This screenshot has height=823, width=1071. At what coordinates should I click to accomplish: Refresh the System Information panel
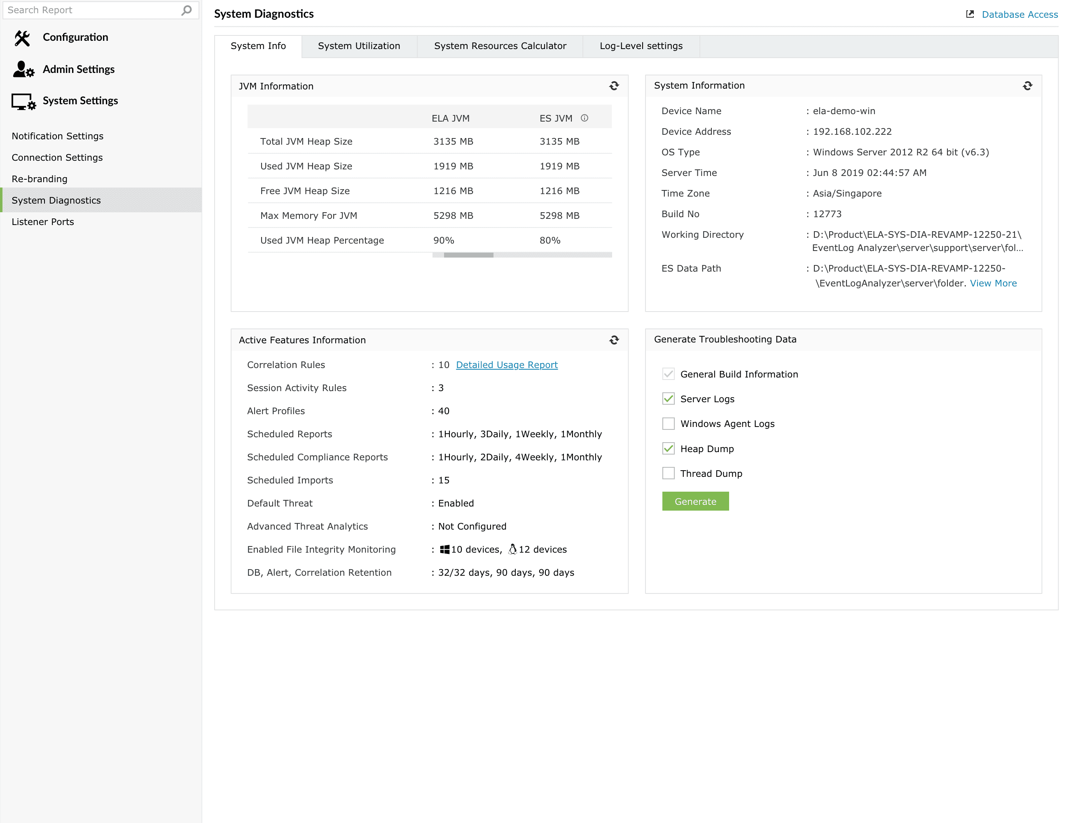pyautogui.click(x=1027, y=86)
